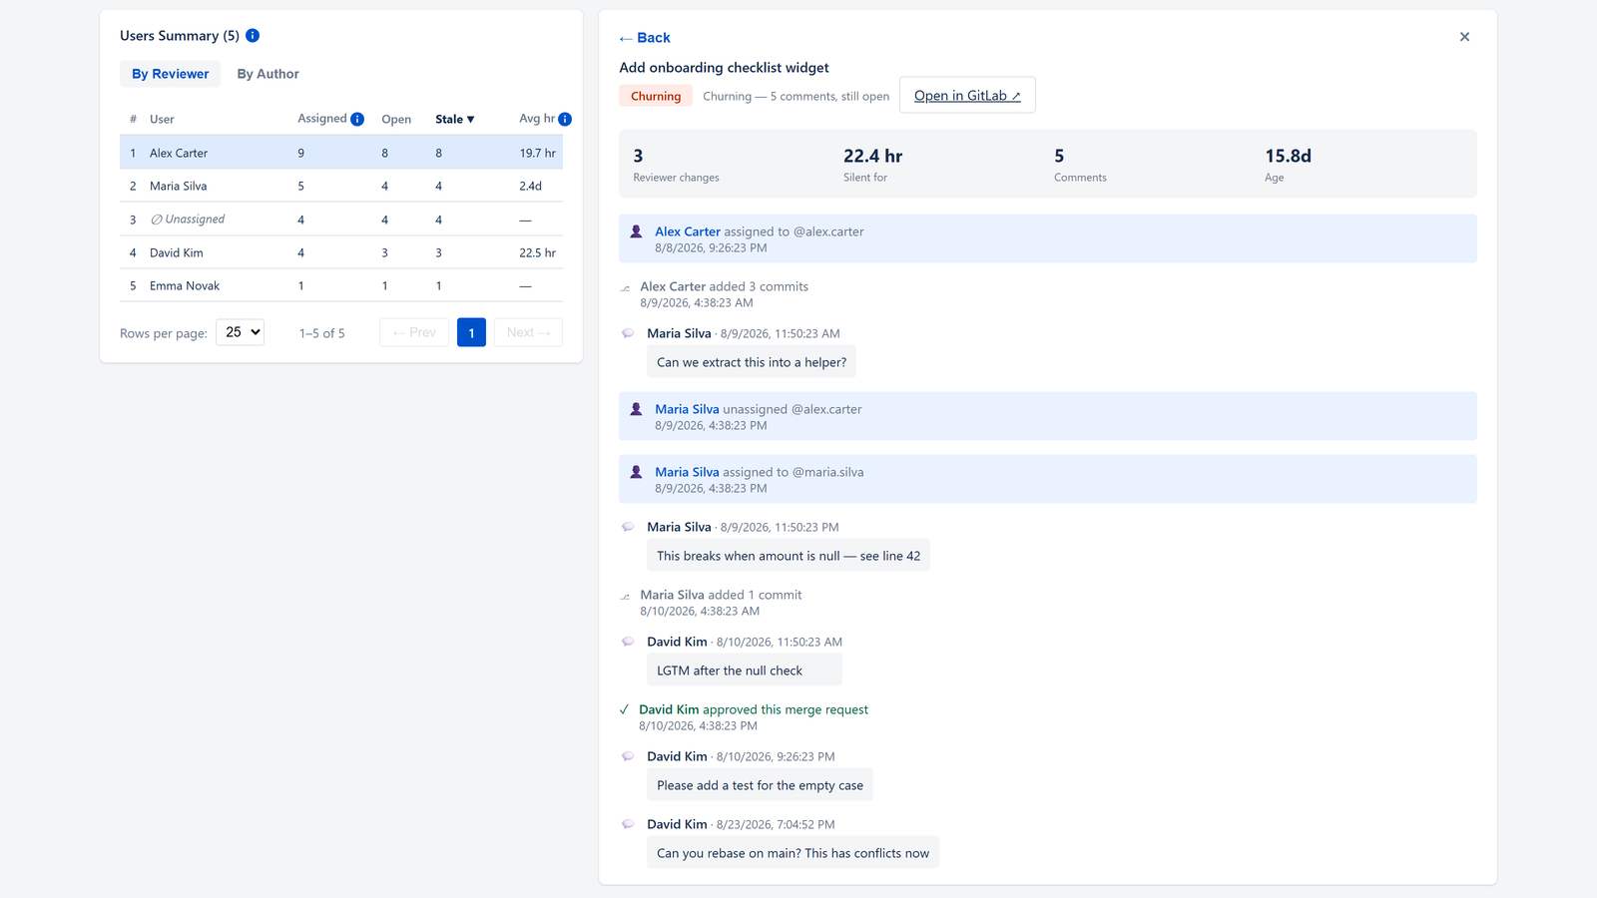Sort by the Open column header

tap(396, 119)
